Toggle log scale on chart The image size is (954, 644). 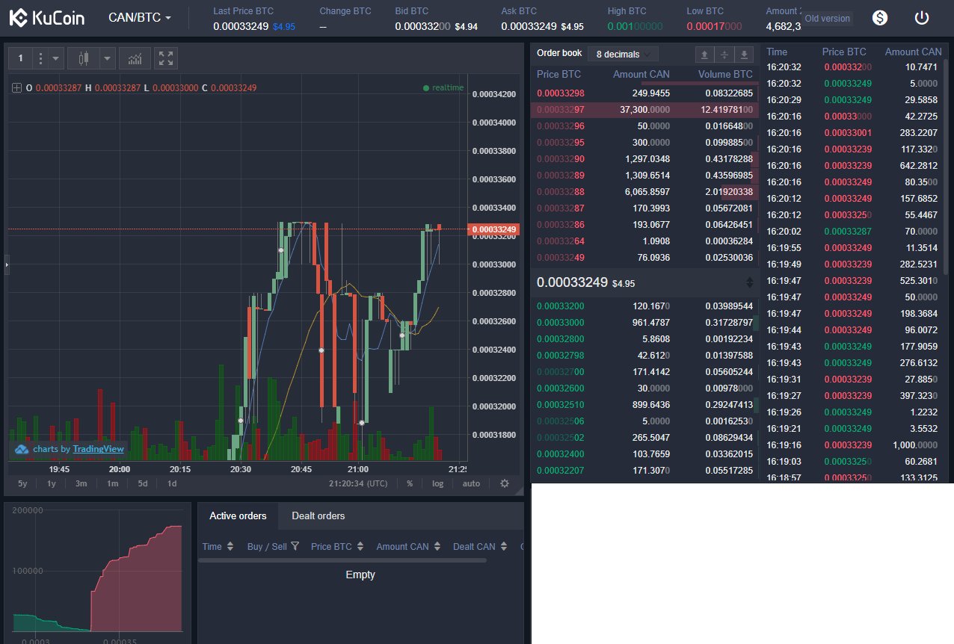coord(437,483)
